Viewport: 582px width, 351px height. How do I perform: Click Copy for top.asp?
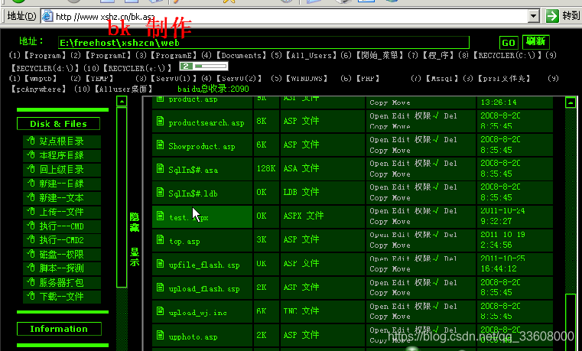[379, 245]
